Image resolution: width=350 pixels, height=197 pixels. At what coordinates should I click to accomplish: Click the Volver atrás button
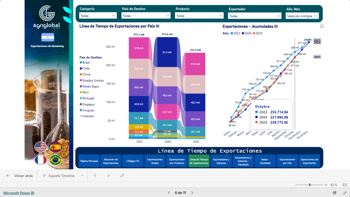tap(20, 176)
